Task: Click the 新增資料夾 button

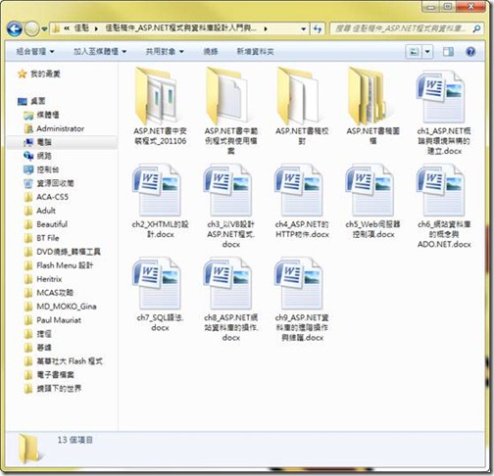Action: click(255, 52)
